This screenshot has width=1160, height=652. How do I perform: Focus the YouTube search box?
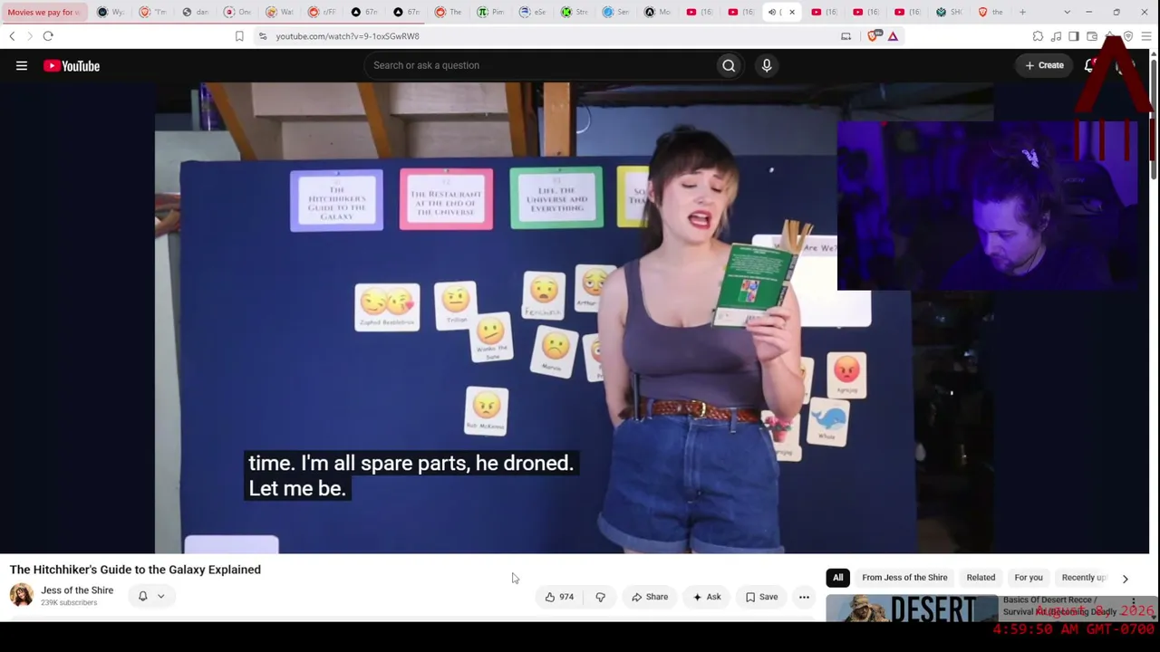(x=539, y=65)
